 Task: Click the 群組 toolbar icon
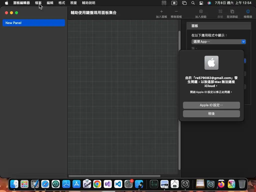click(x=220, y=11)
